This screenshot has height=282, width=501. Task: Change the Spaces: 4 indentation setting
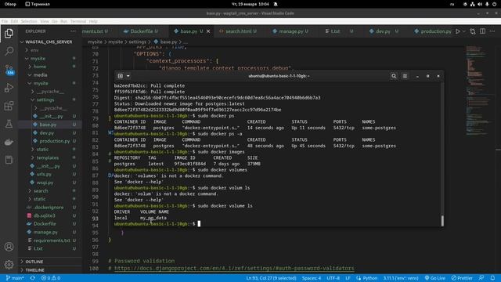(x=312, y=278)
